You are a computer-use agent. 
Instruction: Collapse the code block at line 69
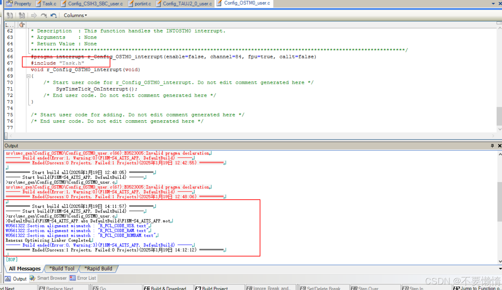tap(28, 76)
